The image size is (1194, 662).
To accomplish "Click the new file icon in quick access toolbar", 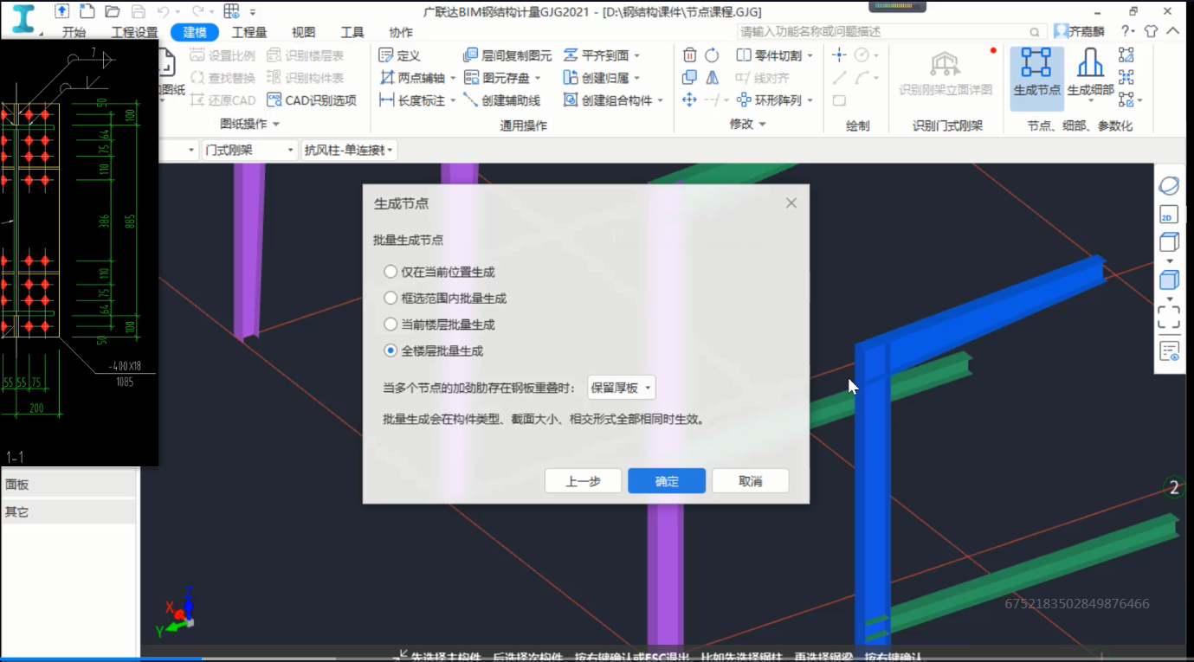I will (x=87, y=11).
